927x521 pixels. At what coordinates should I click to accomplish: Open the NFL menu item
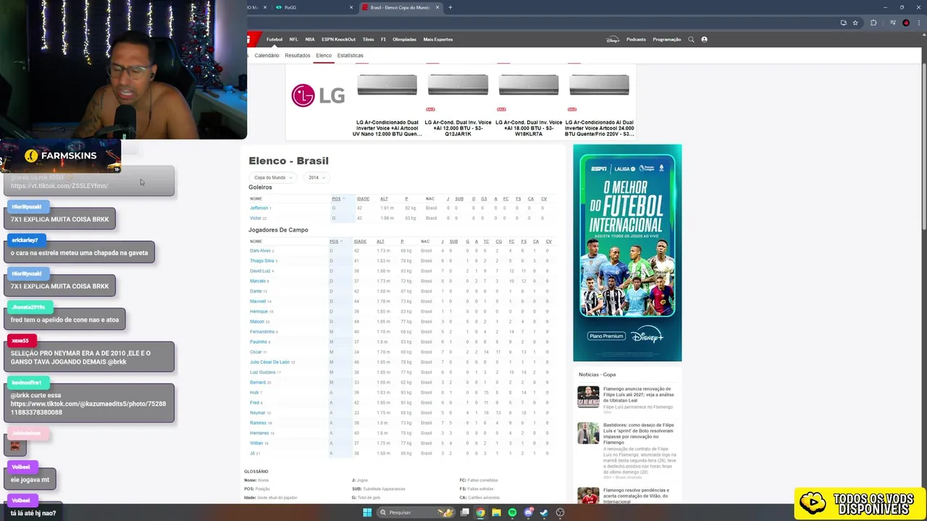[293, 39]
